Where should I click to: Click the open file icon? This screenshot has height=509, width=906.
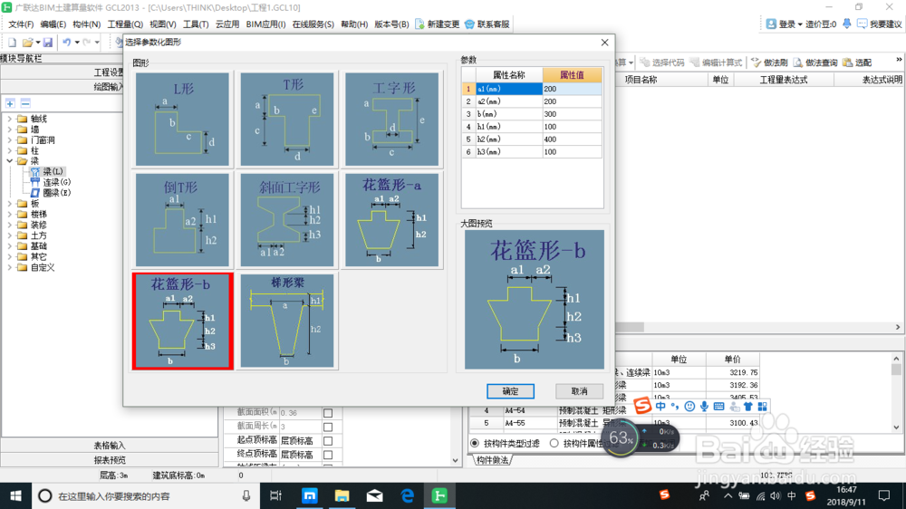(27, 43)
